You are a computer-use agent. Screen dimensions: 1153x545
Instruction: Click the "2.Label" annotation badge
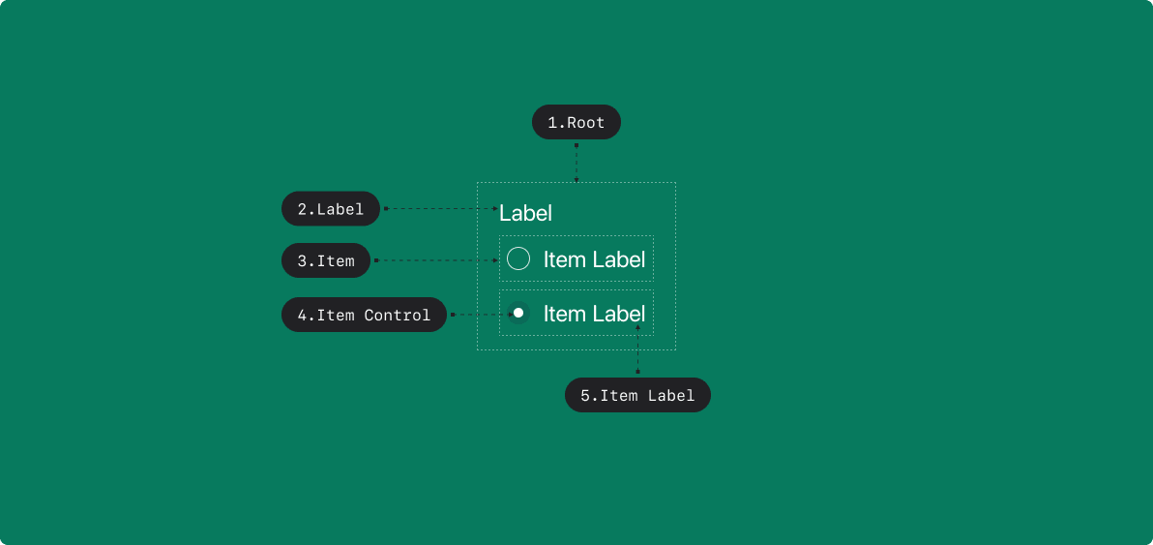click(x=331, y=208)
